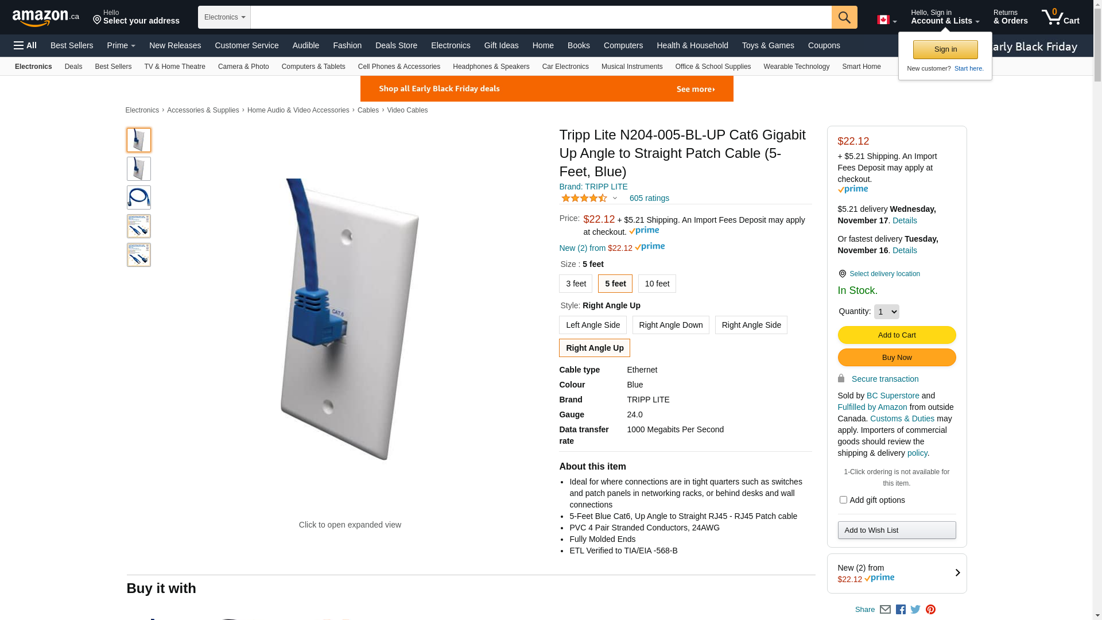Open the shopping cart icon

click(1060, 17)
